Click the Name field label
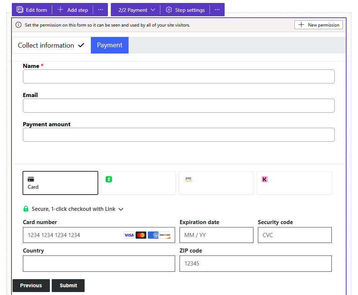 coord(31,66)
